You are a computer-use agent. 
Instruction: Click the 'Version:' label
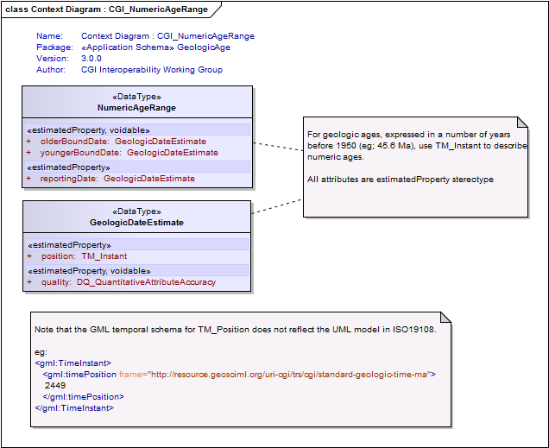click(x=53, y=59)
